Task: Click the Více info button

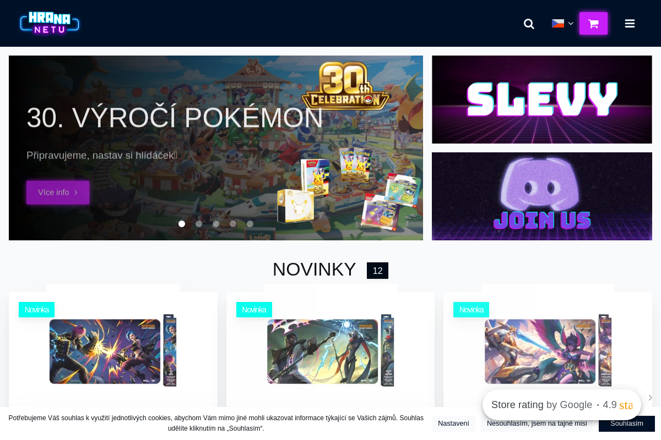Action: [58, 193]
